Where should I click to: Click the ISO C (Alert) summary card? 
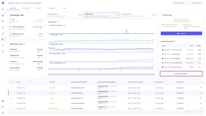tap(27, 21)
